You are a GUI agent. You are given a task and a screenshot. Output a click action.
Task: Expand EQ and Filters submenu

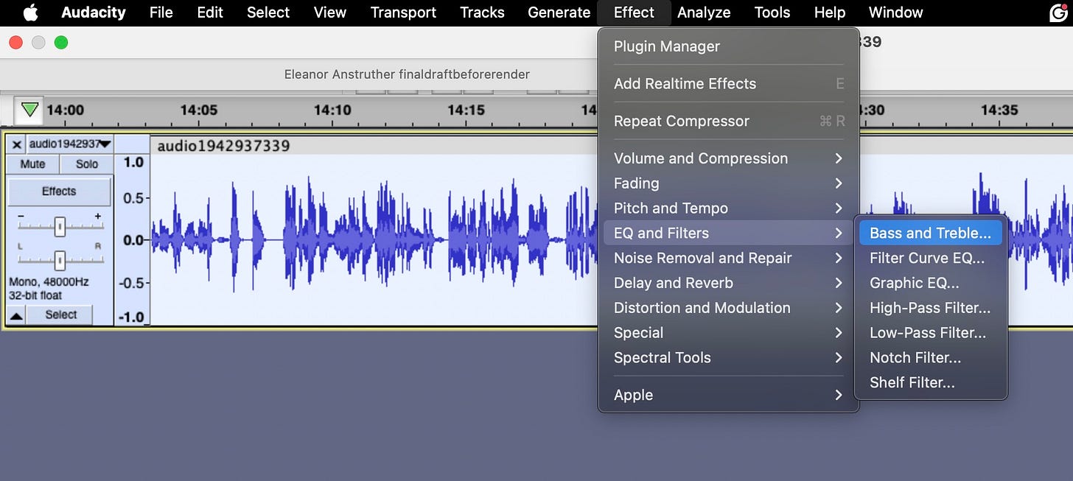pos(728,234)
